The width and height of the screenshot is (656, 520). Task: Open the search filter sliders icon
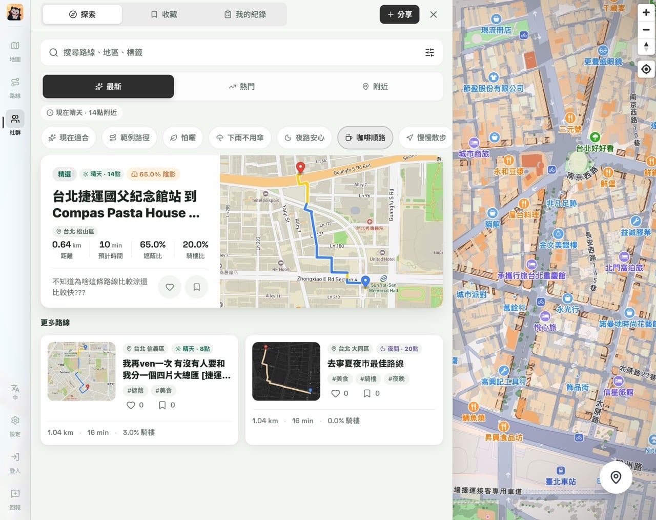[429, 52]
